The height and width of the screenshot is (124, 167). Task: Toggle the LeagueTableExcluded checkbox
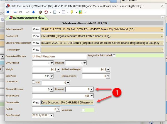coord(114,55)
